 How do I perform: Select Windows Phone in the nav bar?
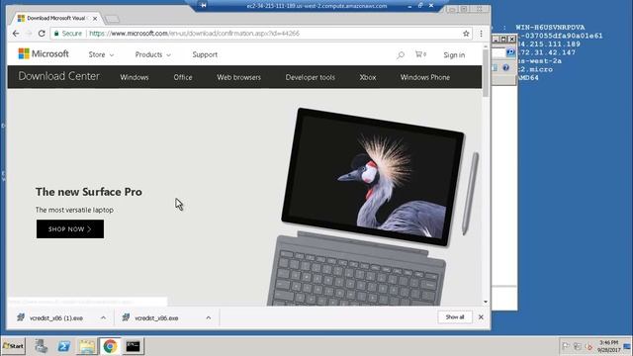(424, 77)
